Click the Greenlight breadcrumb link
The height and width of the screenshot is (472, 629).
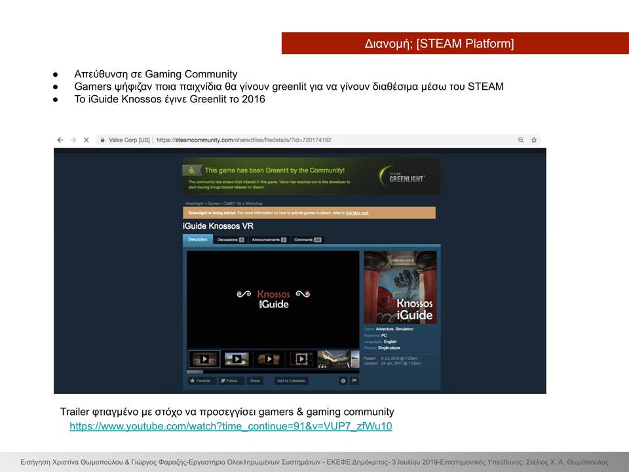[x=194, y=203]
